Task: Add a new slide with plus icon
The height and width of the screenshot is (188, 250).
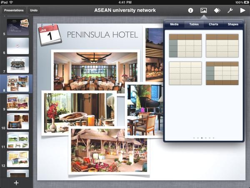Action: [16, 183]
